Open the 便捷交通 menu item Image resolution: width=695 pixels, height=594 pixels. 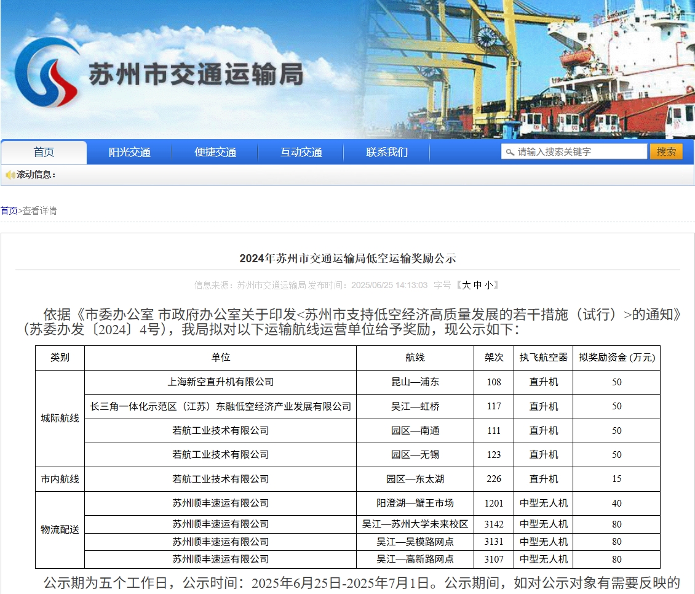[x=215, y=153]
